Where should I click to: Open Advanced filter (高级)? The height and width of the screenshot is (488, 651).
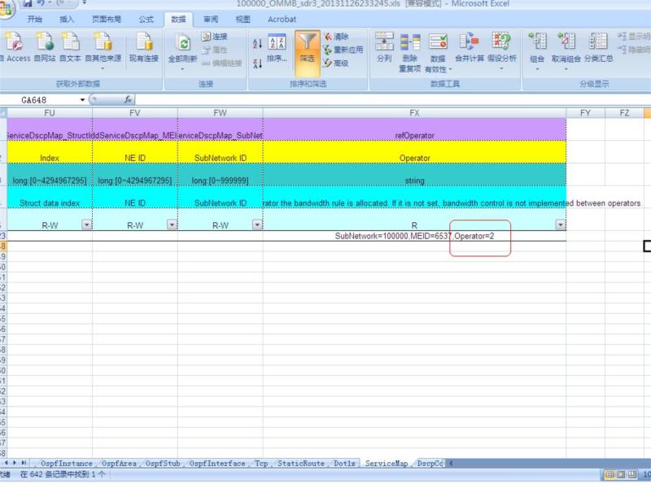point(336,63)
